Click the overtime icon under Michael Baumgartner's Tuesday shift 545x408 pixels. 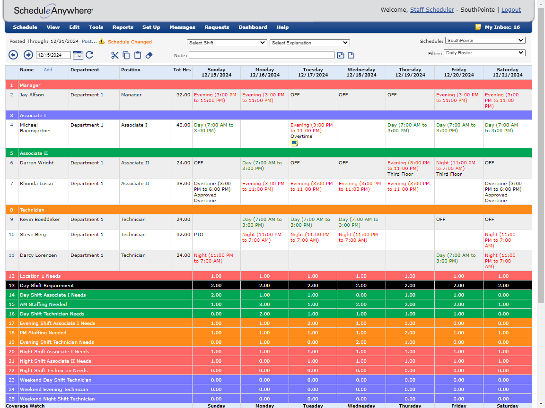pyautogui.click(x=294, y=143)
